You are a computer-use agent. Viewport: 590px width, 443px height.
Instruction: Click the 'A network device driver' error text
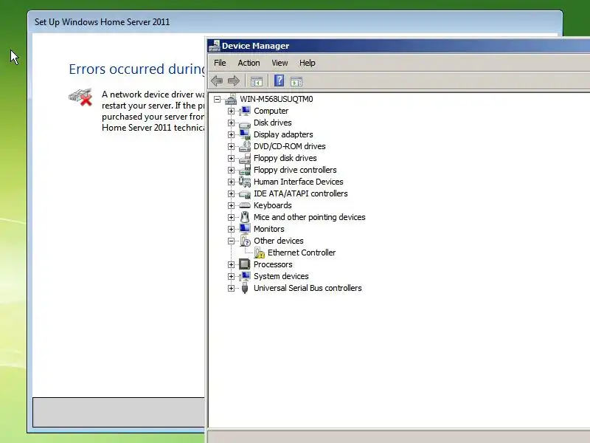coord(153,111)
